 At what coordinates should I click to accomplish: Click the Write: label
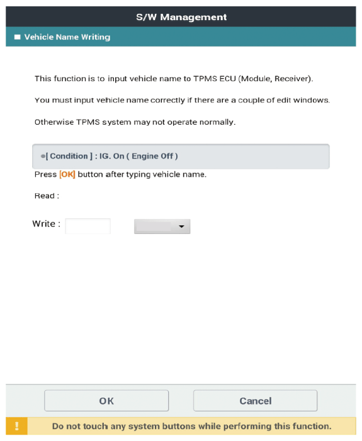(x=47, y=224)
